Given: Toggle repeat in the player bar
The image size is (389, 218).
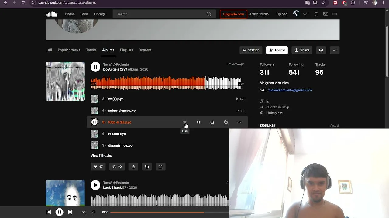Looking at the screenshot, I should click(94, 212).
